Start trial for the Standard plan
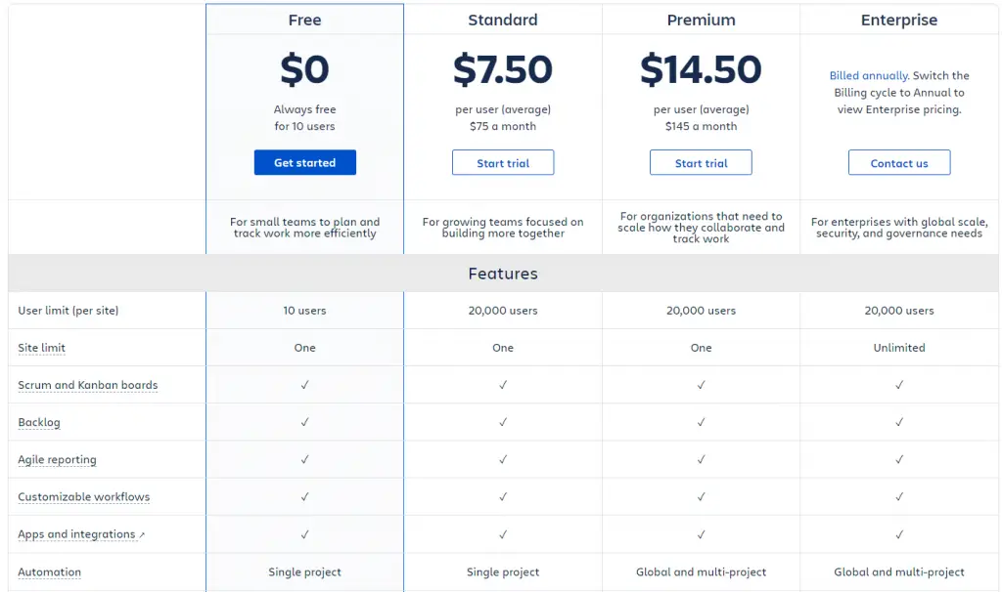The width and height of the screenshot is (1002, 592). (x=503, y=163)
